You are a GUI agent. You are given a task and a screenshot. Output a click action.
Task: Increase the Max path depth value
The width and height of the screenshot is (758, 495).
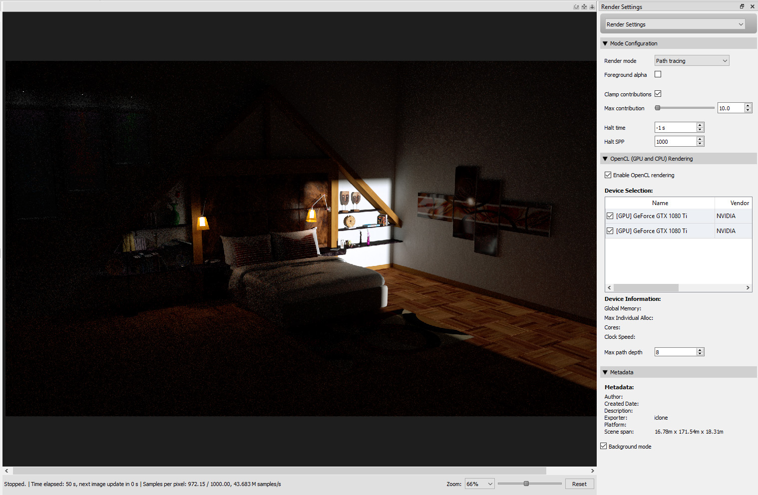(700, 350)
